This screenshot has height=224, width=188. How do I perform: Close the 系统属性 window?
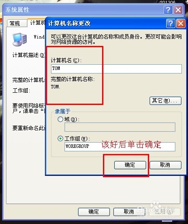pyautogui.click(x=178, y=10)
